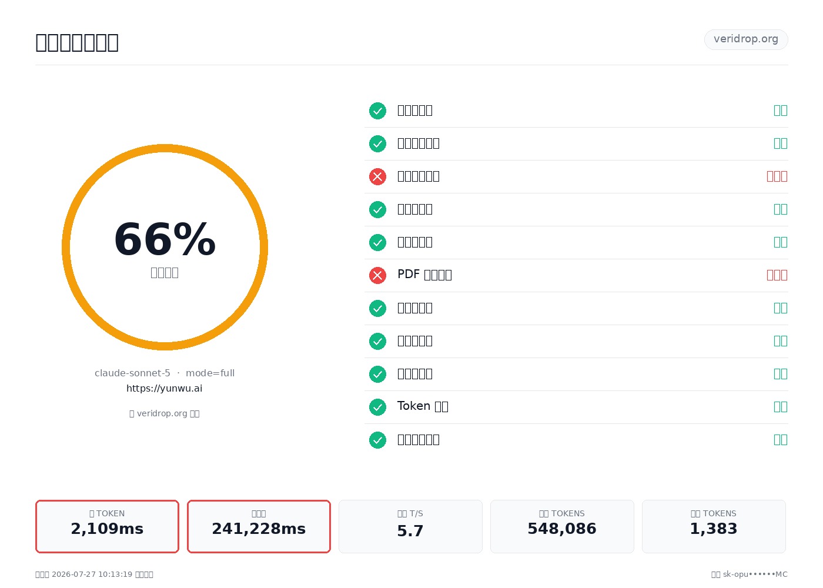The width and height of the screenshot is (823, 588).
Task: Click the 66% score in the ring
Action: click(165, 239)
